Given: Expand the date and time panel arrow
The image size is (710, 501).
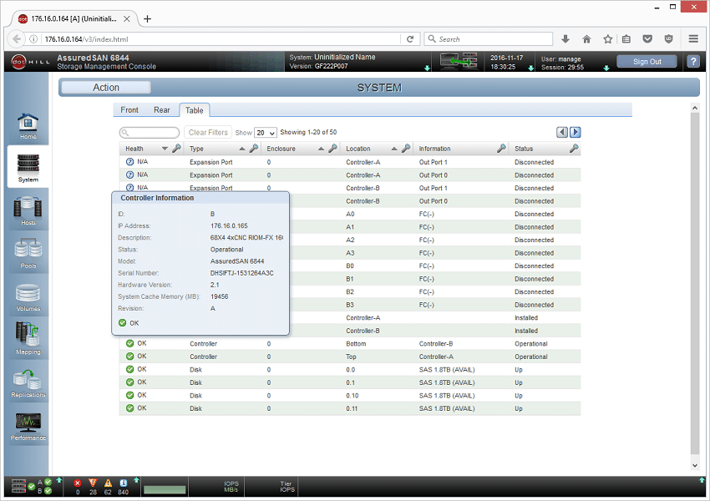Looking at the screenshot, I should point(531,68).
